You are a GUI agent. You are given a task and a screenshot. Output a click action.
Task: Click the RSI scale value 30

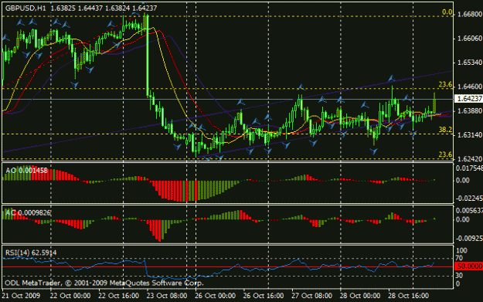coord(459,275)
